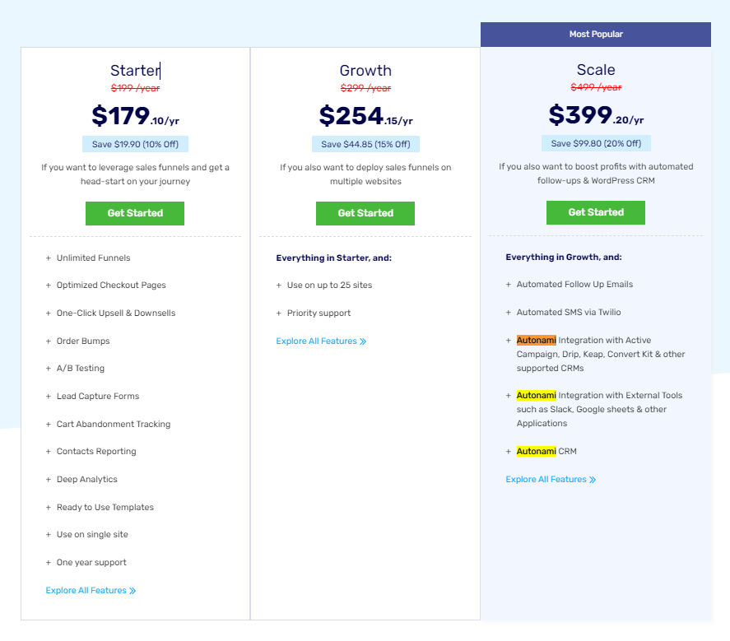This screenshot has width=730, height=641.
Task: Click the plus icon beside Priority support
Action: (279, 314)
